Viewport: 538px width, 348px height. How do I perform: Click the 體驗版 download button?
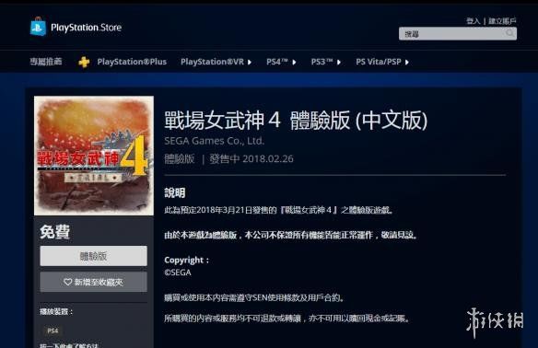tap(94, 256)
